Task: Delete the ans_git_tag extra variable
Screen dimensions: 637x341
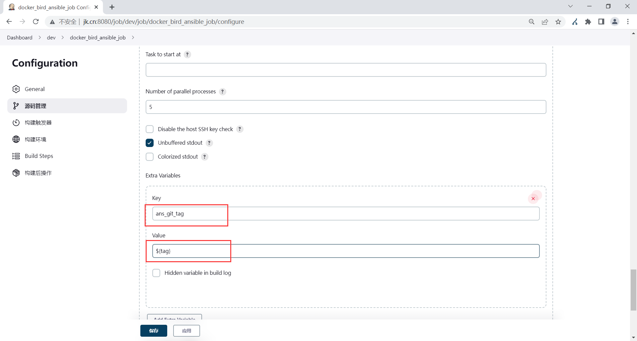Action: coord(533,199)
